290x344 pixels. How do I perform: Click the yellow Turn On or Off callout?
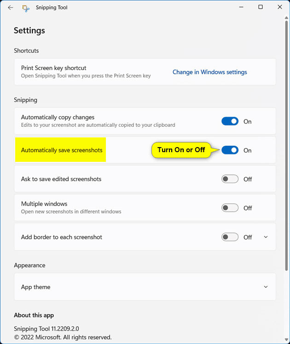click(181, 150)
